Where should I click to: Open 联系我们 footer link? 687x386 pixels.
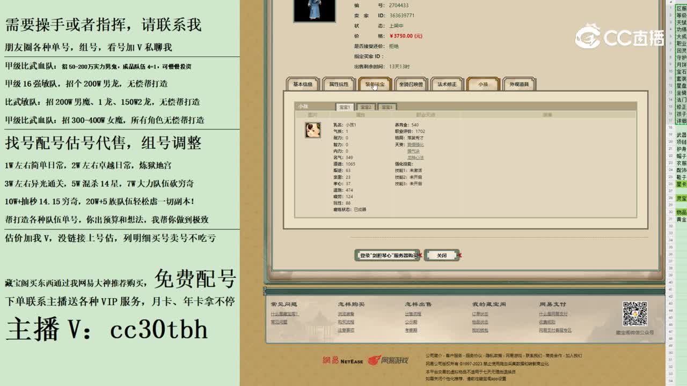pos(533,355)
